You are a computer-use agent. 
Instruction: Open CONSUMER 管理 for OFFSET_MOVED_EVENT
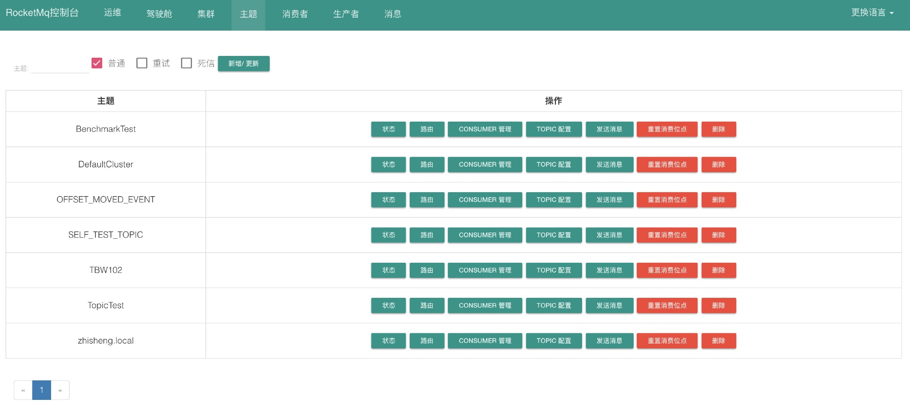[x=485, y=200]
